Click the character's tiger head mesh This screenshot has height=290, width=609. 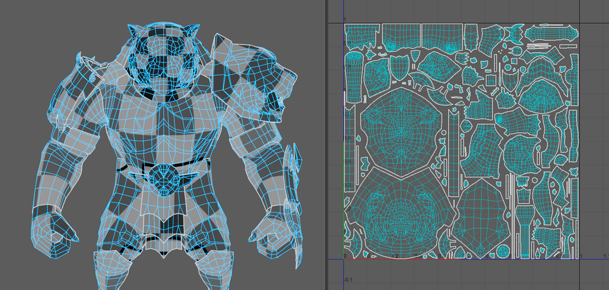pos(161,60)
